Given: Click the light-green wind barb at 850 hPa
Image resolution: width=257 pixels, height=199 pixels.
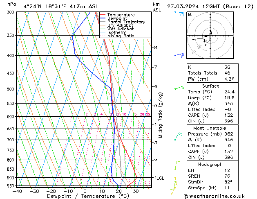Looking at the screenshot, I should tap(177, 165).
